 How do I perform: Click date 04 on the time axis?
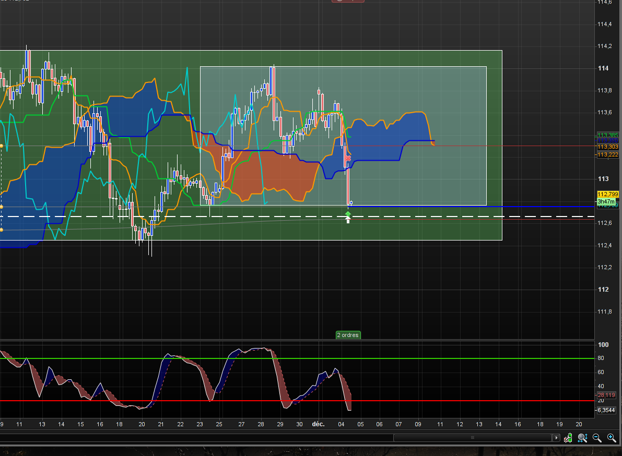coord(341,424)
